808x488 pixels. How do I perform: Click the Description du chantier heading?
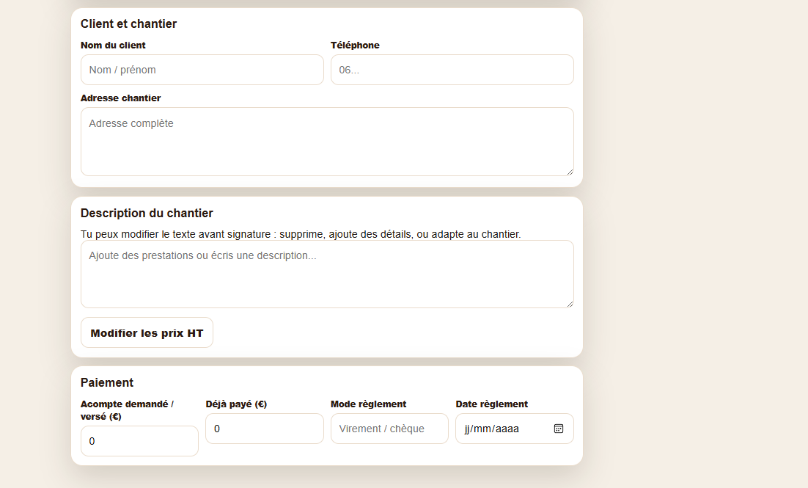[147, 213]
